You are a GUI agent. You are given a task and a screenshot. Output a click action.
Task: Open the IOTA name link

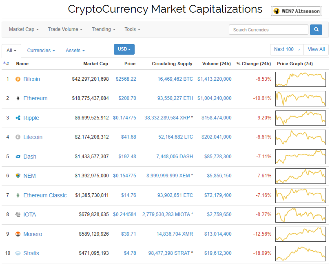tap(29, 214)
